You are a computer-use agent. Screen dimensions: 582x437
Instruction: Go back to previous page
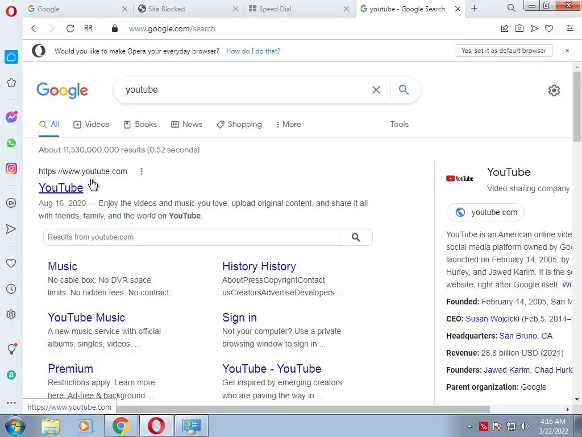(x=34, y=28)
